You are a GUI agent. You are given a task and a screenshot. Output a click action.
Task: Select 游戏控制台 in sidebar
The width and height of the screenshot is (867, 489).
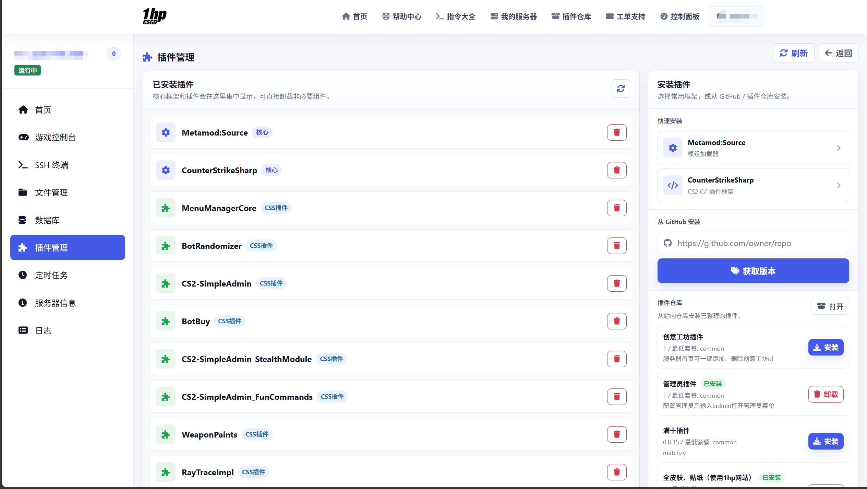coord(68,138)
